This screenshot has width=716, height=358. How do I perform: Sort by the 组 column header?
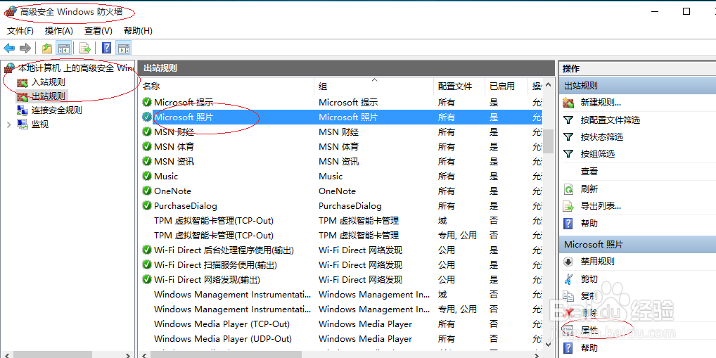point(373,86)
